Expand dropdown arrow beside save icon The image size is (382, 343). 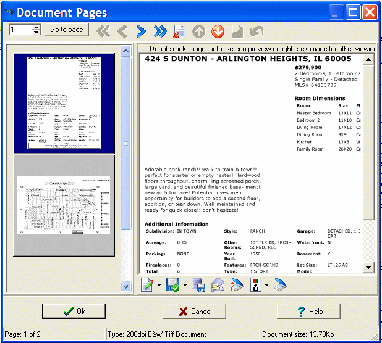(185, 285)
